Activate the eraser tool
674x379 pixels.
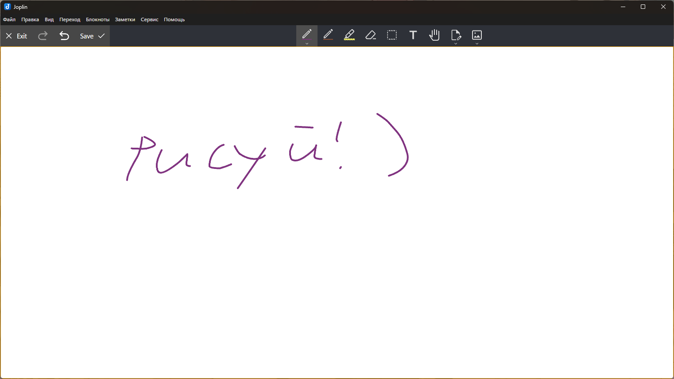pos(370,35)
